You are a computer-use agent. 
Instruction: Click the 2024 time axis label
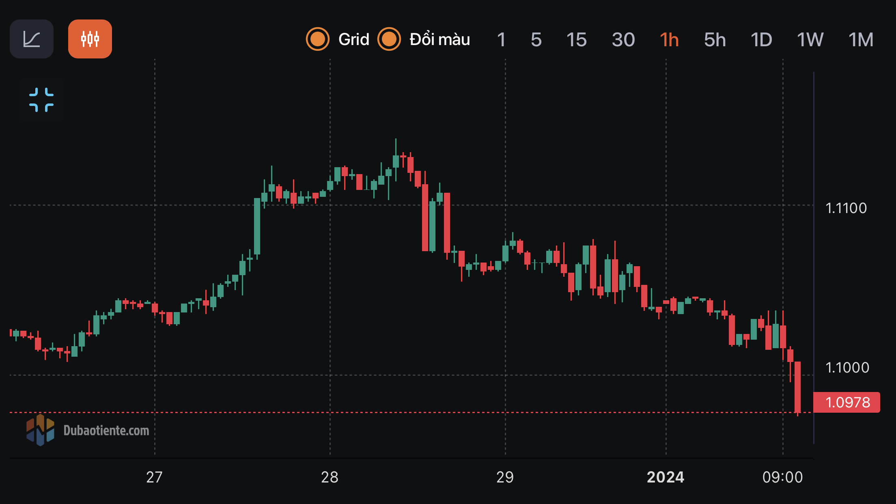pyautogui.click(x=666, y=477)
